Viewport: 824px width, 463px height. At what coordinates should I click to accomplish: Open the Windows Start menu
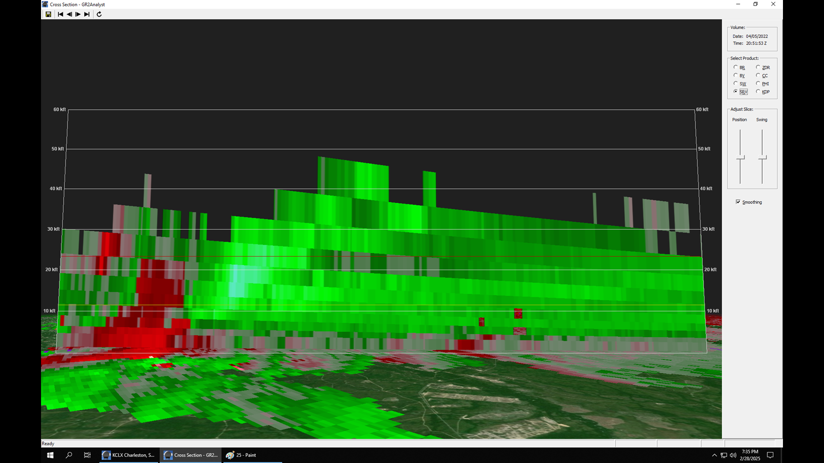tap(50, 455)
